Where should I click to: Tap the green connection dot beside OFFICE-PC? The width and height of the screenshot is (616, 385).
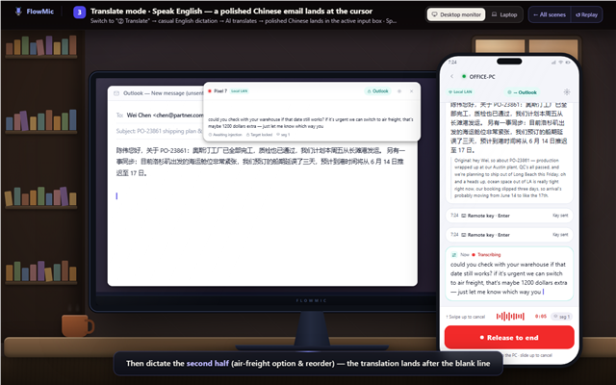tap(464, 77)
